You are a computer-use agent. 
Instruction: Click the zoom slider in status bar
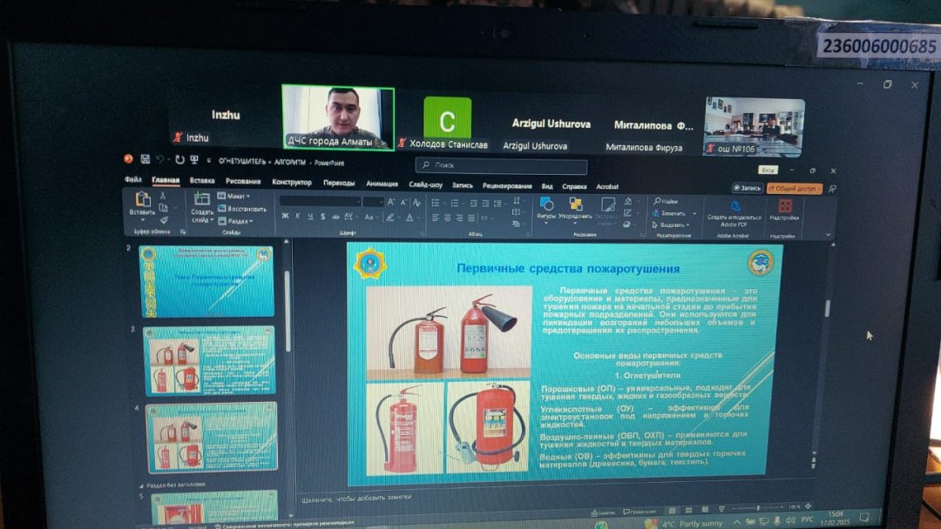pos(756,507)
